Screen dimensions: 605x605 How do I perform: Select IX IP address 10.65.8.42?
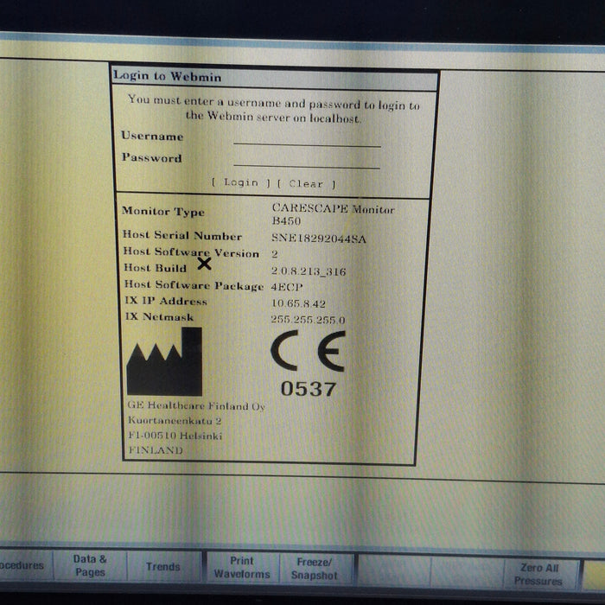point(298,303)
